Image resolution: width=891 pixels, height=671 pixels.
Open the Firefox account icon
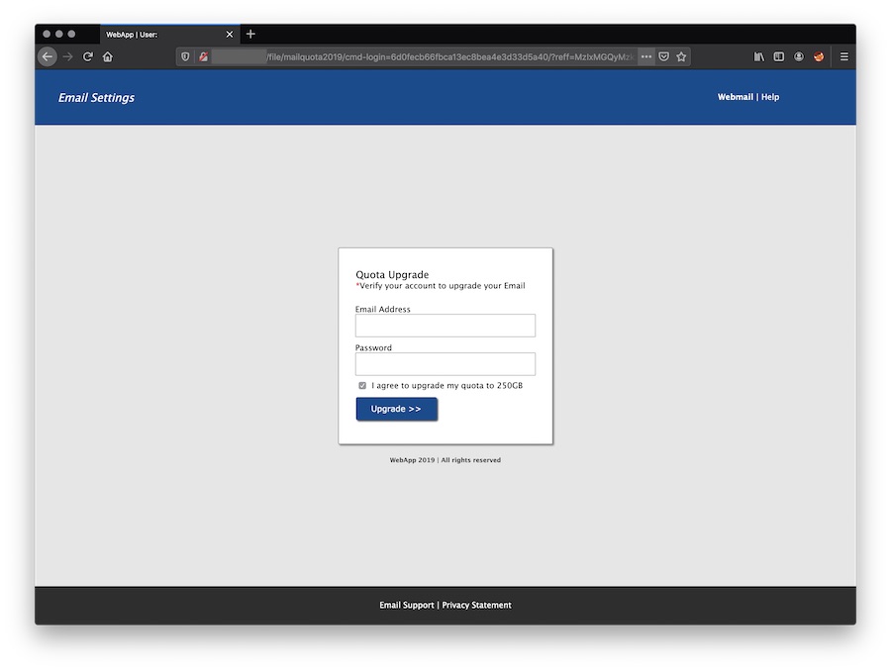pos(799,56)
